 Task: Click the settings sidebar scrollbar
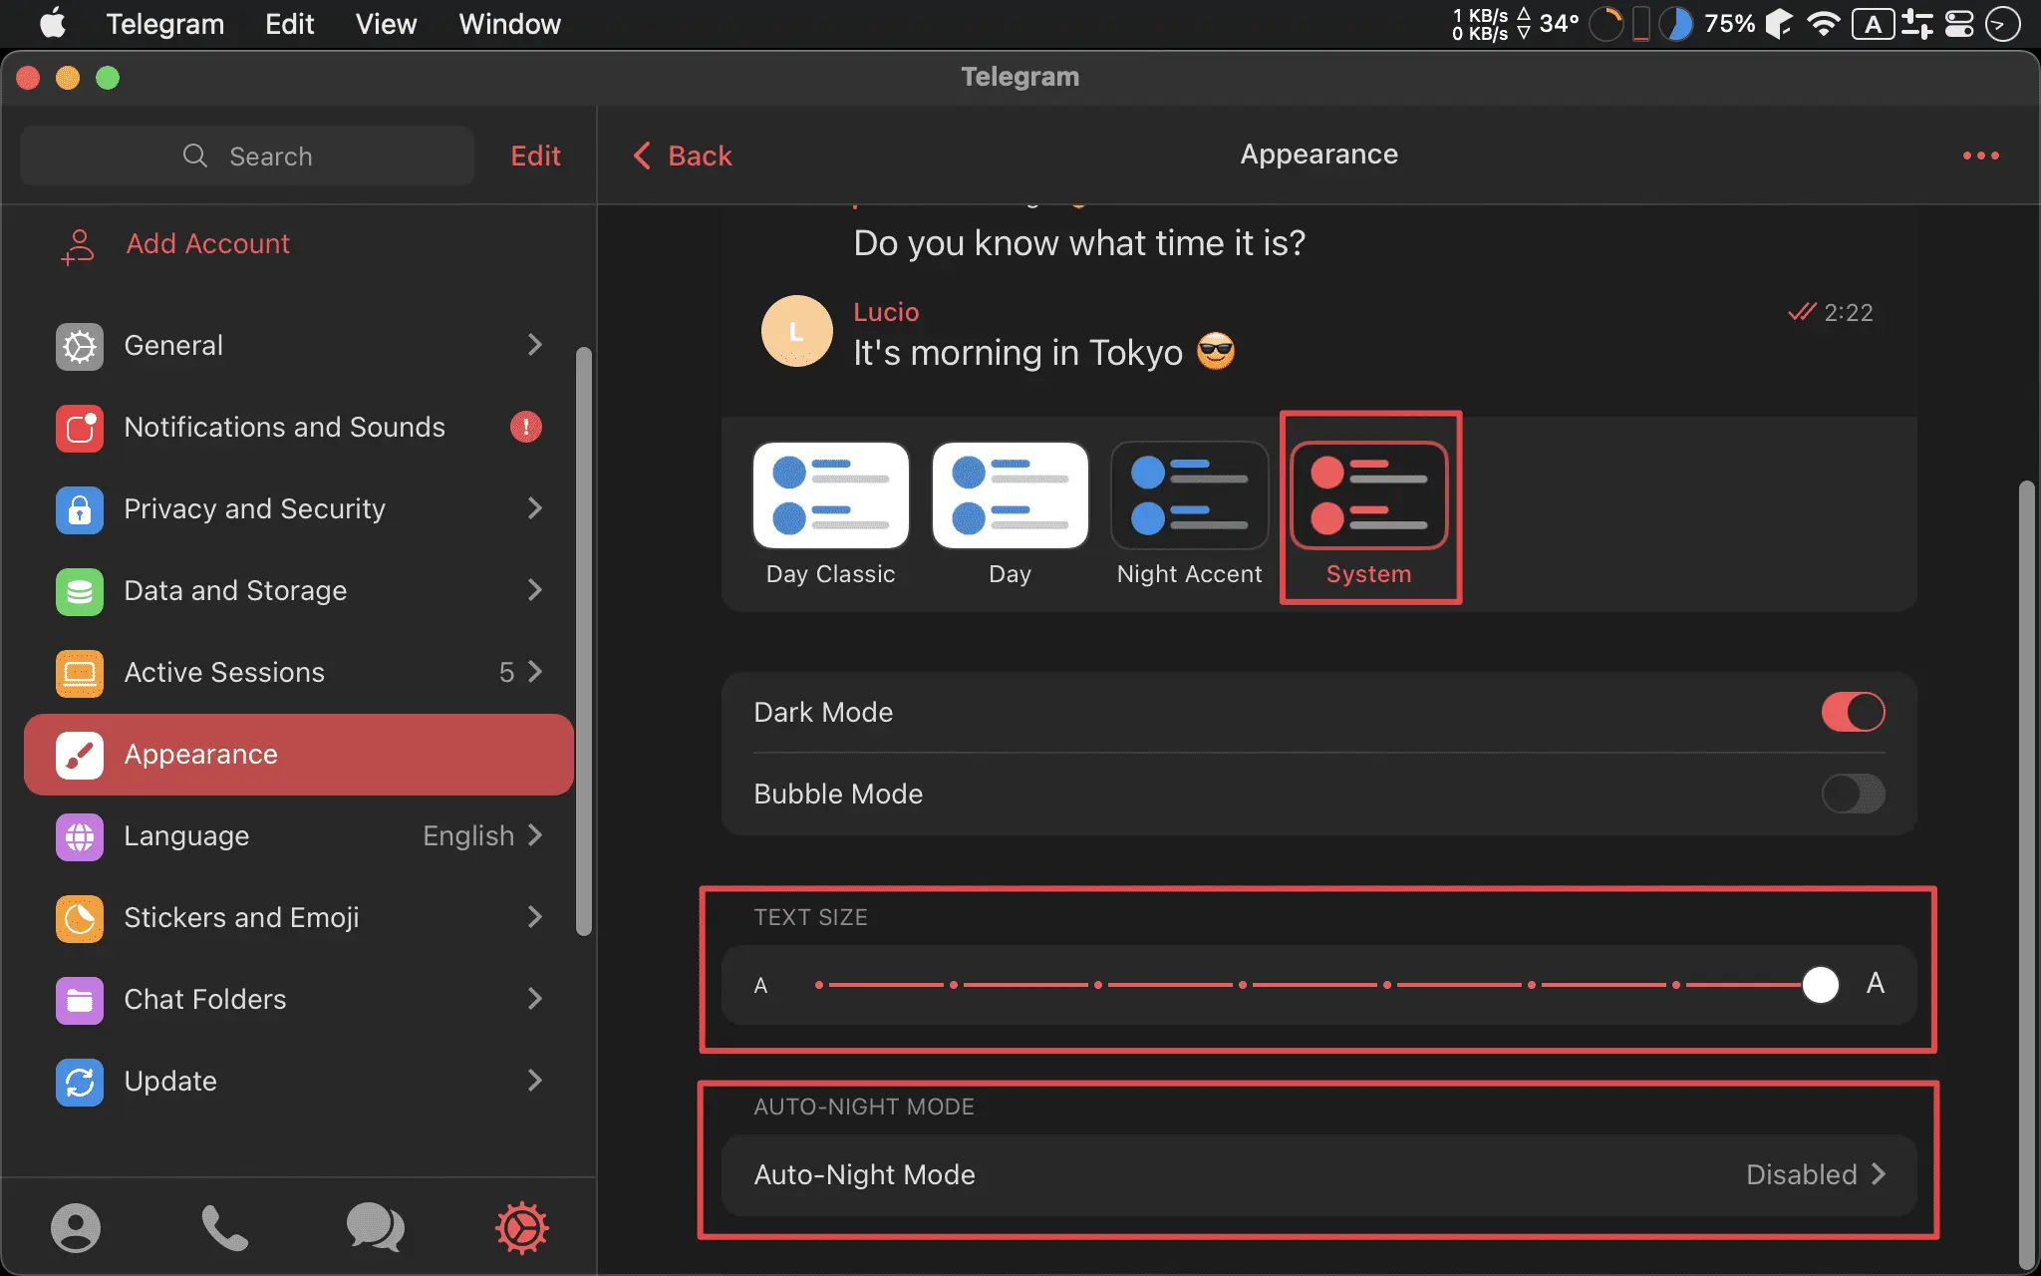coord(584,641)
